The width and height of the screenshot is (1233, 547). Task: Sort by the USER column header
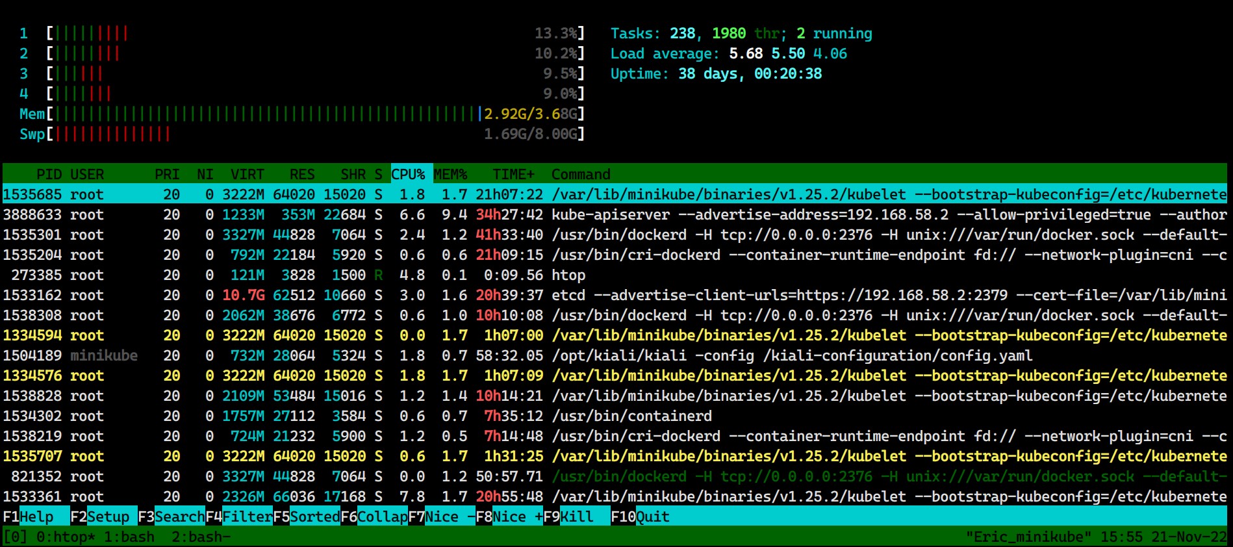click(87, 174)
